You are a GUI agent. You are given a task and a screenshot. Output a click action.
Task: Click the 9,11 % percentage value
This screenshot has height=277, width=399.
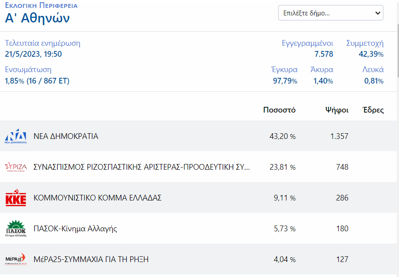coord(285,198)
